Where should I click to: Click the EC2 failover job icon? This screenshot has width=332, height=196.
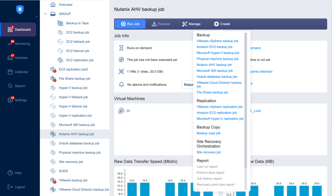(60, 51)
